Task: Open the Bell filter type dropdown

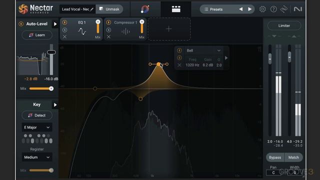Action: pos(203,50)
